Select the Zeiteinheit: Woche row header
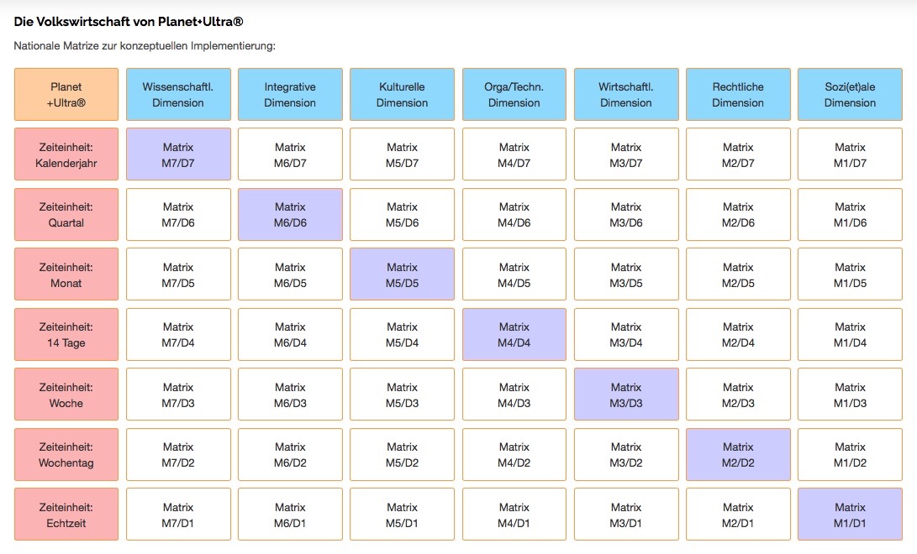917x554 pixels. click(x=66, y=395)
